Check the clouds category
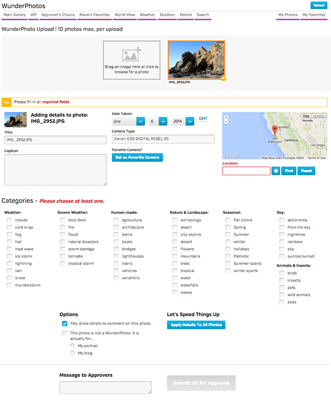The height and width of the screenshot is (400, 331). (x=9, y=220)
